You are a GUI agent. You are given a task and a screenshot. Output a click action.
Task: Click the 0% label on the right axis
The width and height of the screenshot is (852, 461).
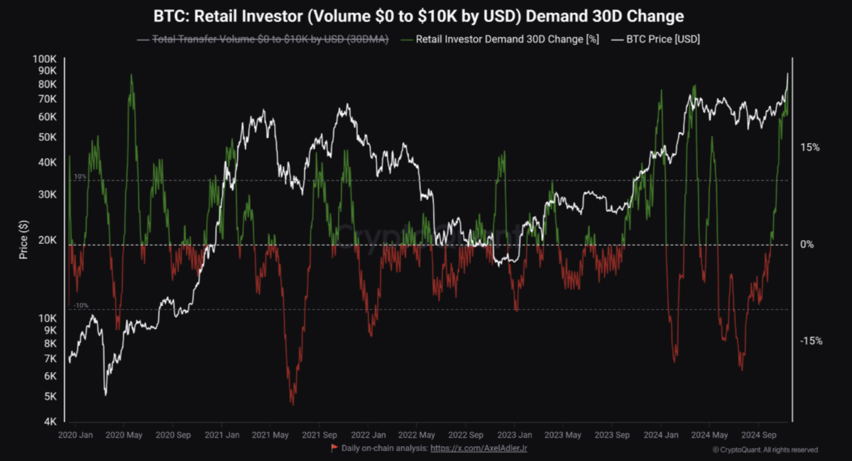(x=807, y=244)
